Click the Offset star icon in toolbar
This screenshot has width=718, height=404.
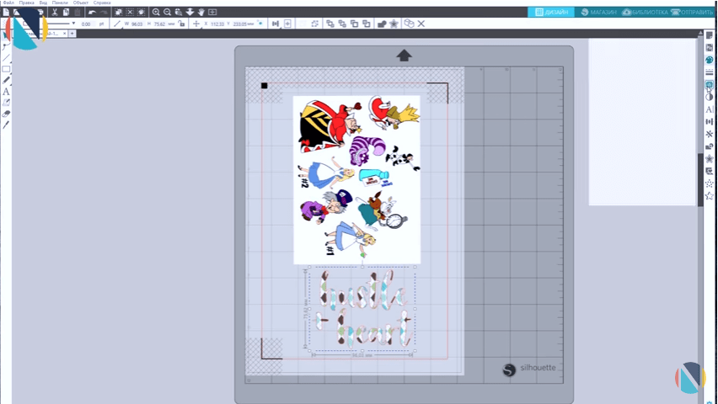tap(394, 24)
